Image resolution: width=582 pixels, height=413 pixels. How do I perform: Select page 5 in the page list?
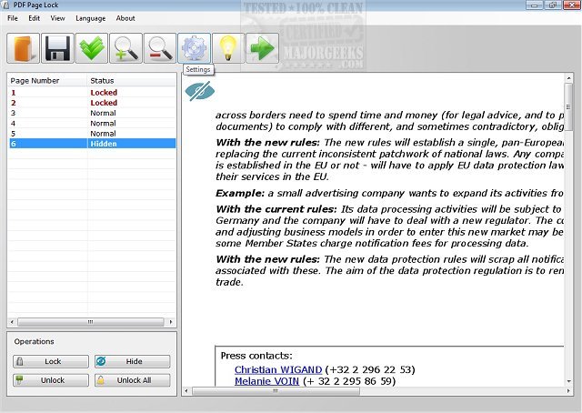click(92, 134)
